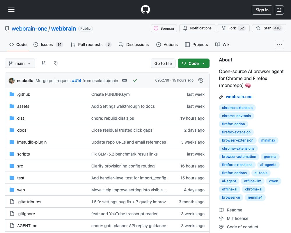This screenshot has height=233, width=291.
Task: Sponsor the webbrain repository
Action: point(164,28)
